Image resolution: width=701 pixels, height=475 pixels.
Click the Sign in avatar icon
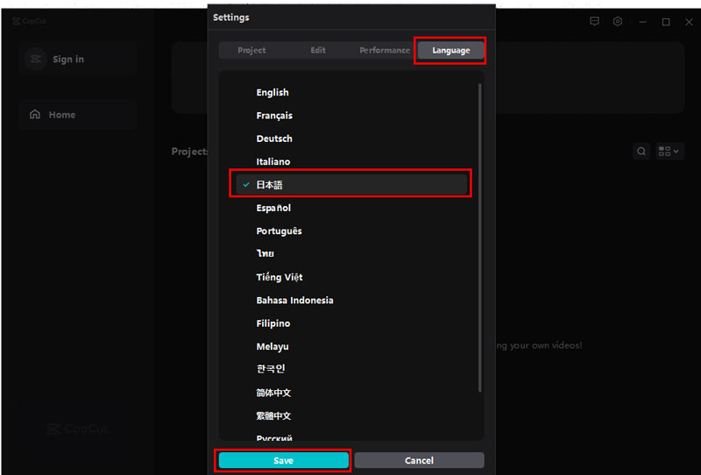(36, 59)
